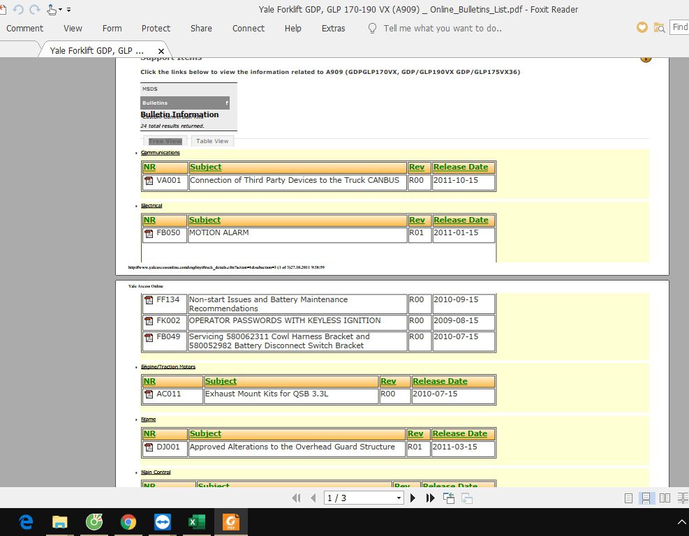Click the Electrical category link
This screenshot has height=536, width=689.
151,206
